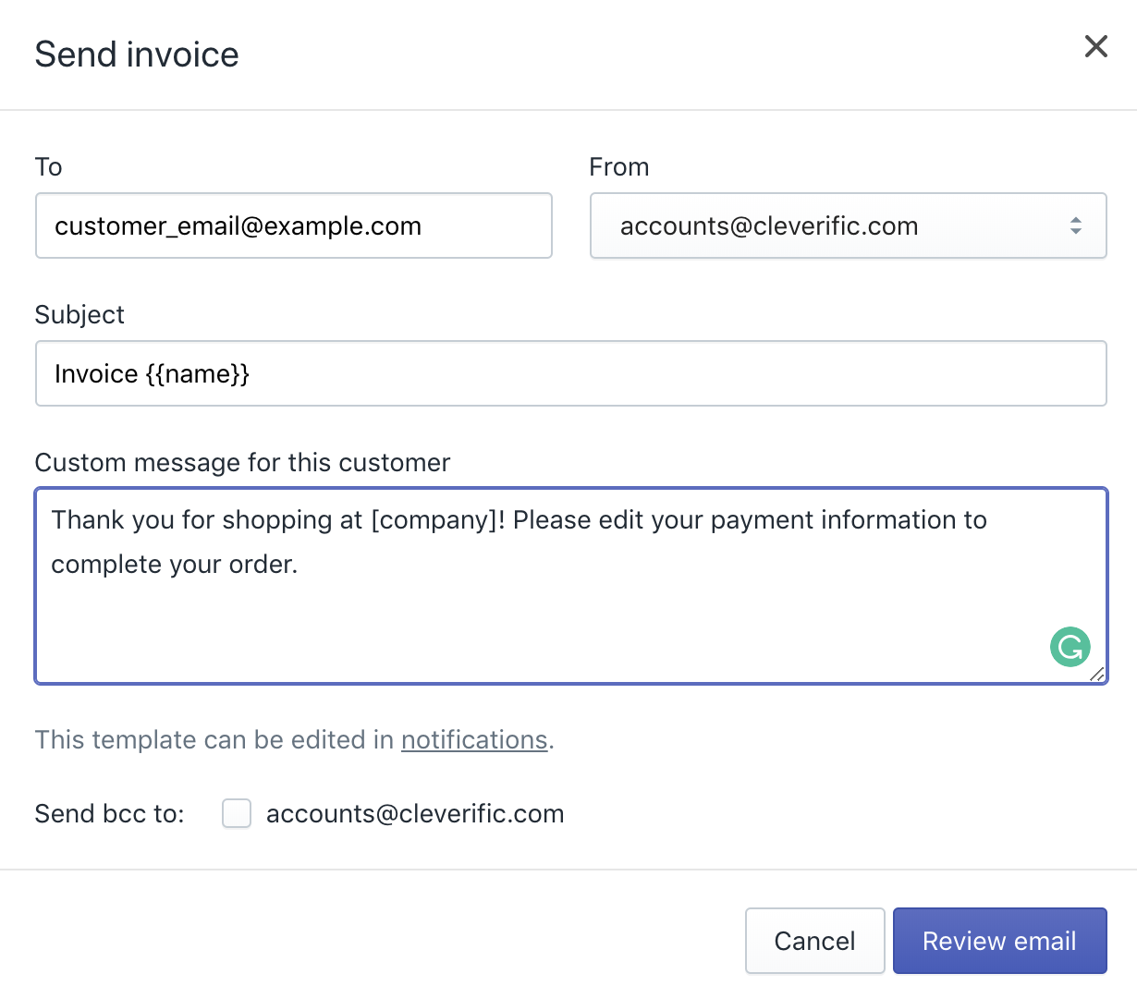Enable bcc to accounts@cleverific.com checkbox
1137x998 pixels.
pyautogui.click(x=237, y=813)
